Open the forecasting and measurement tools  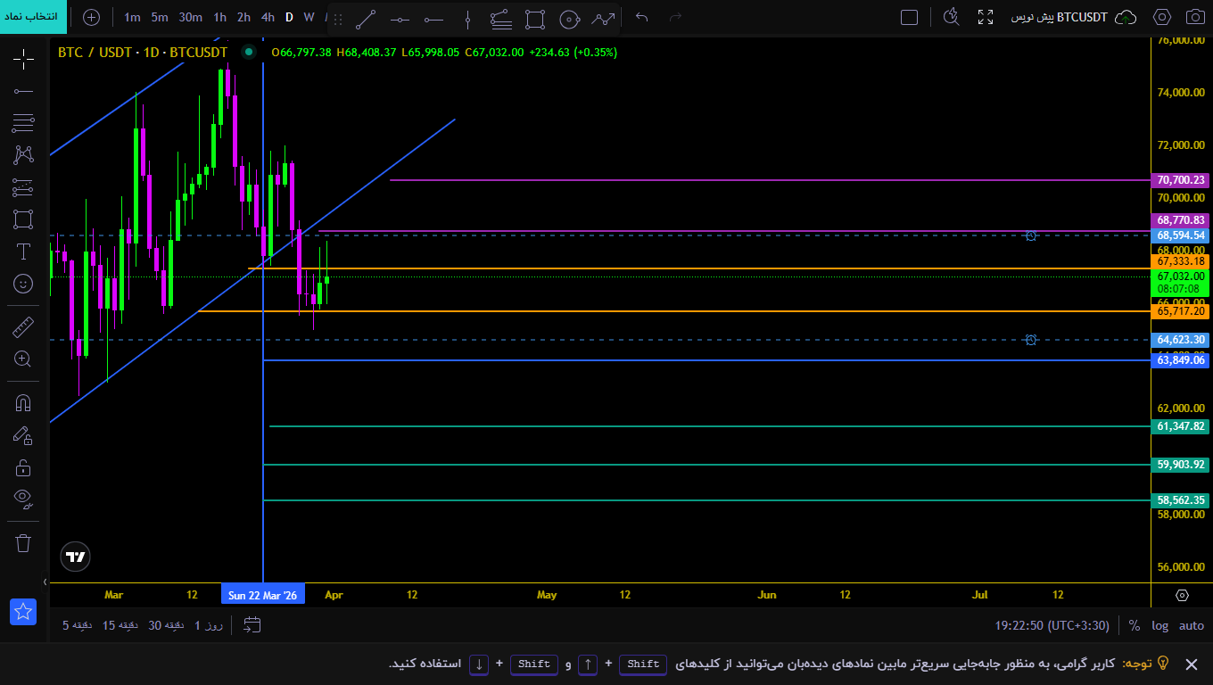coord(23,187)
